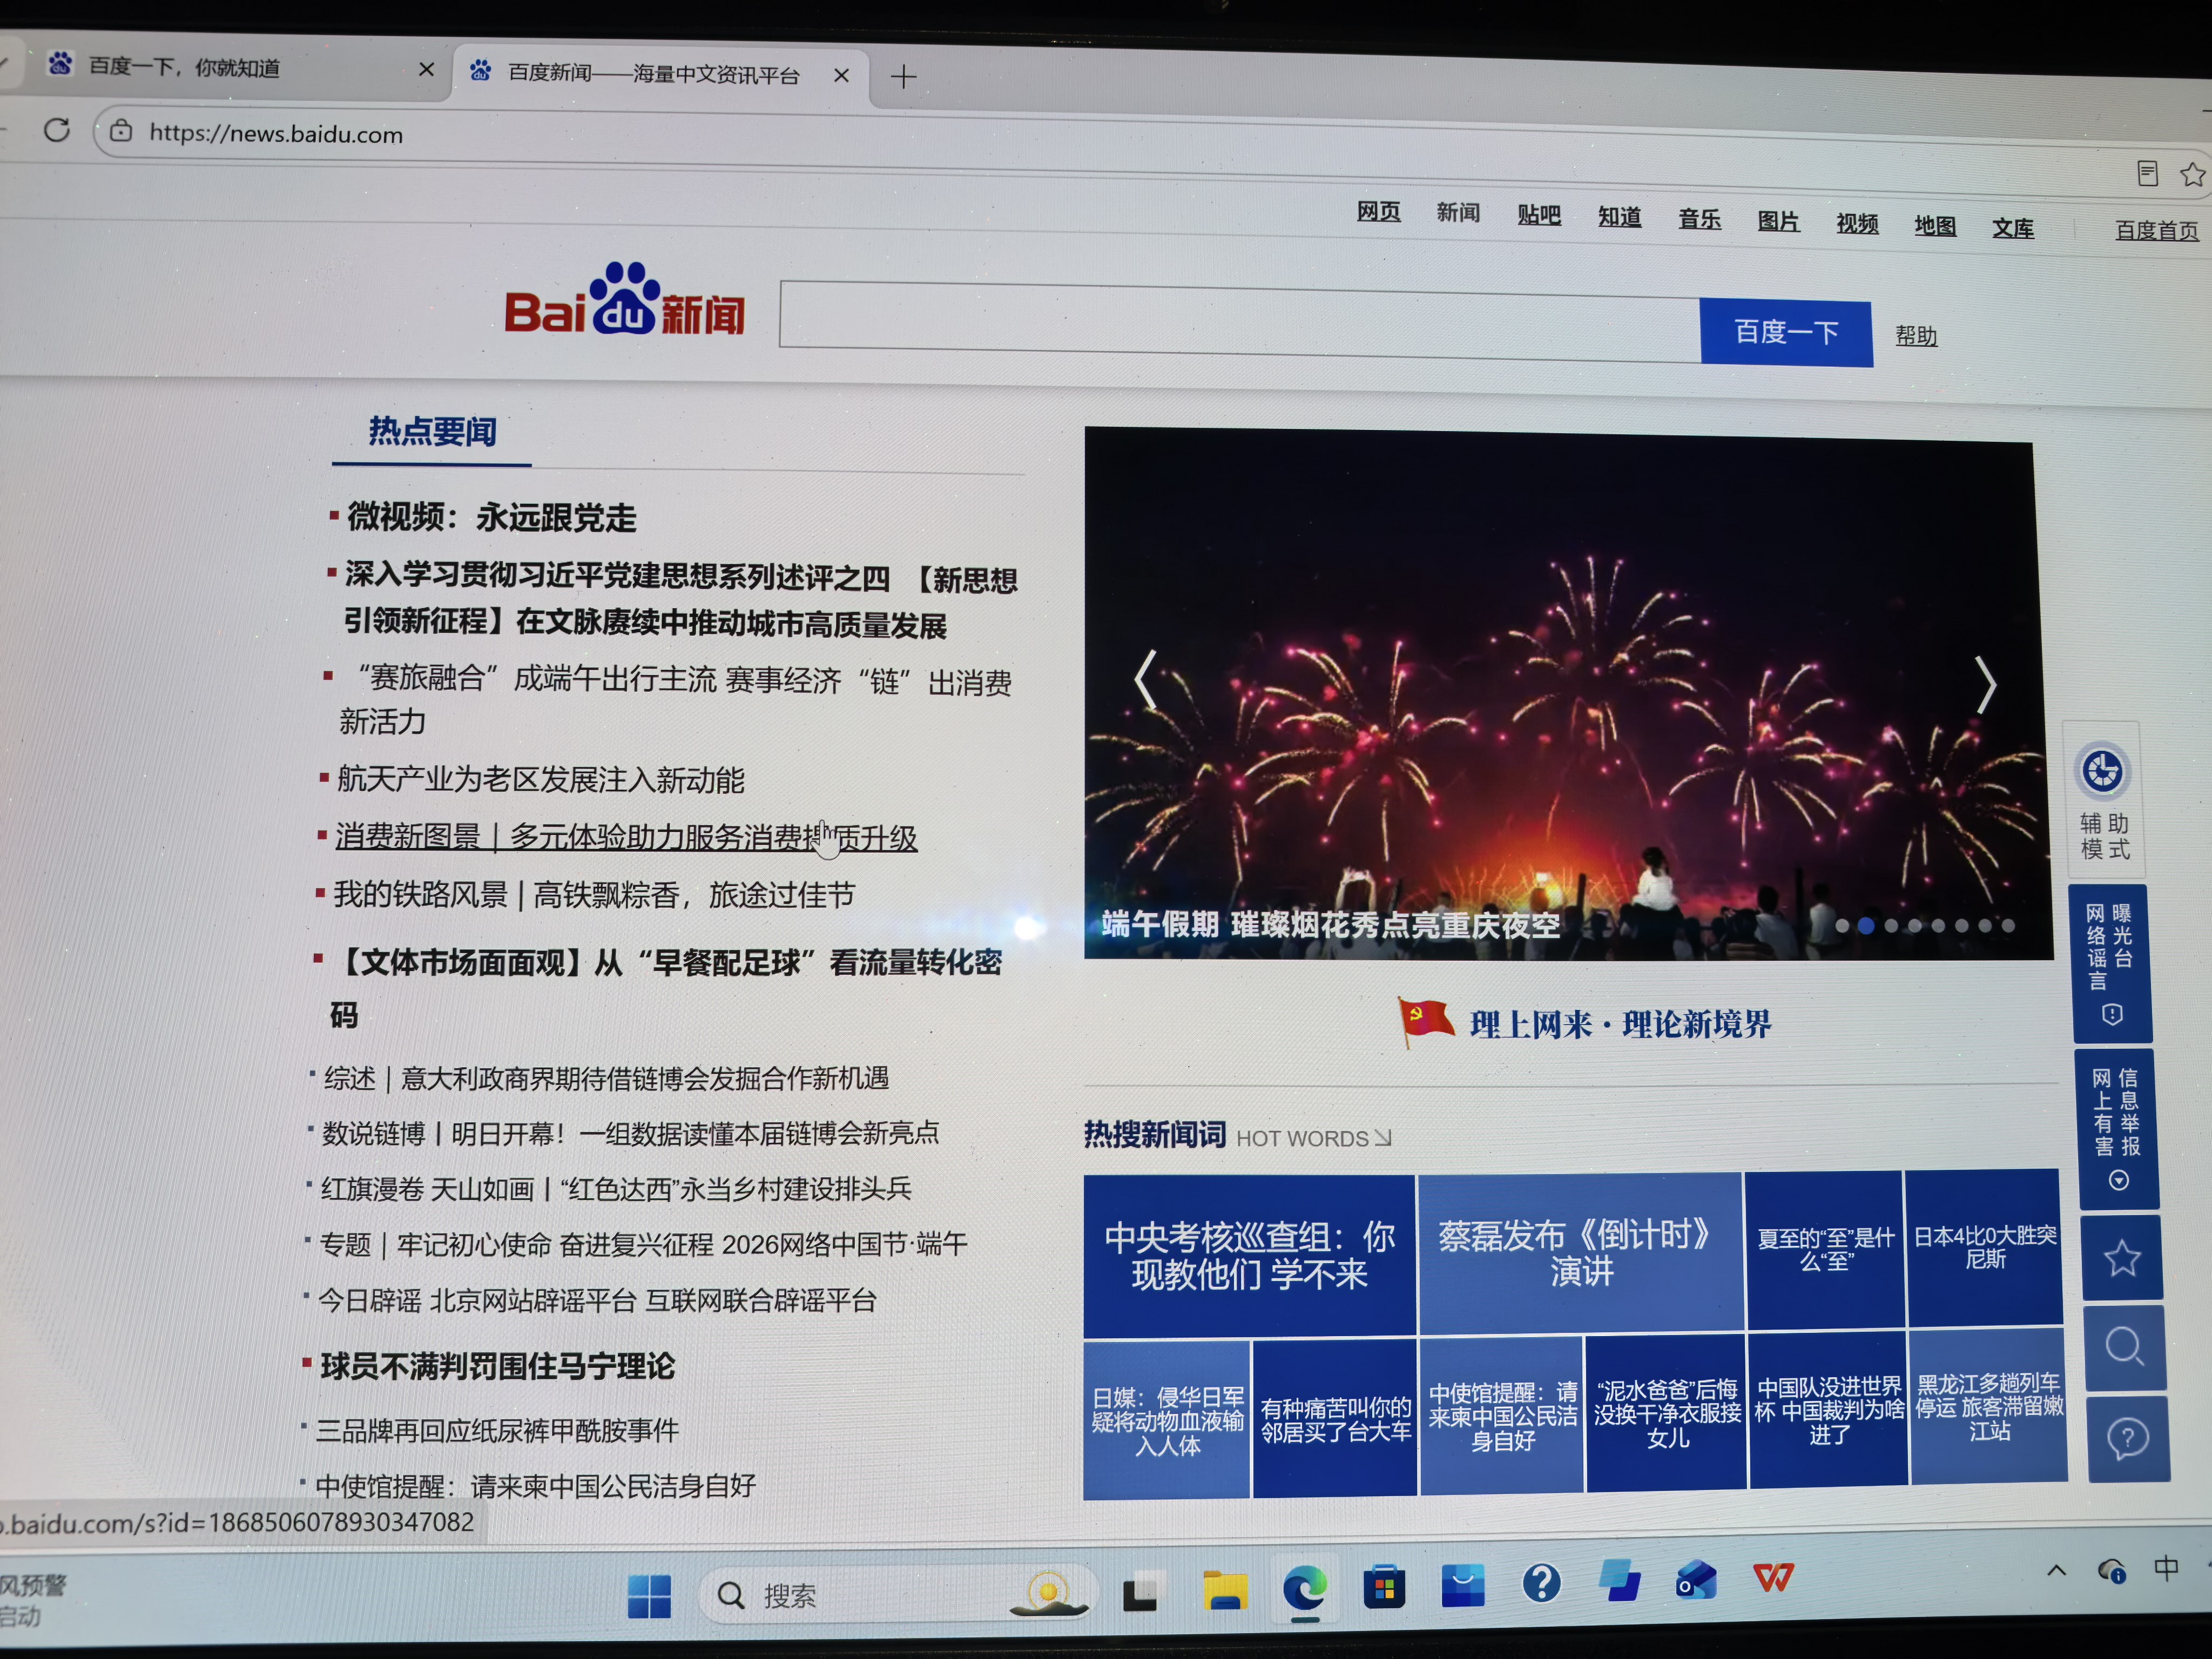
Task: Select the 热点要闻 section tab
Action: pos(432,432)
